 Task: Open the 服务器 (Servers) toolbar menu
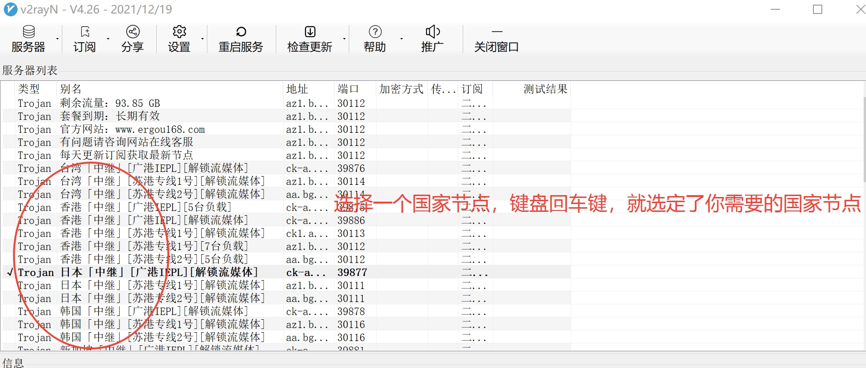[x=28, y=39]
